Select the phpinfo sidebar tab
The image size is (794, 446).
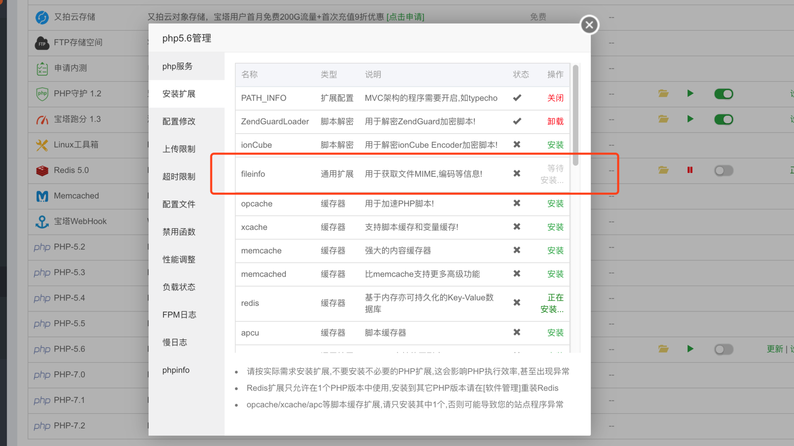[x=176, y=370]
